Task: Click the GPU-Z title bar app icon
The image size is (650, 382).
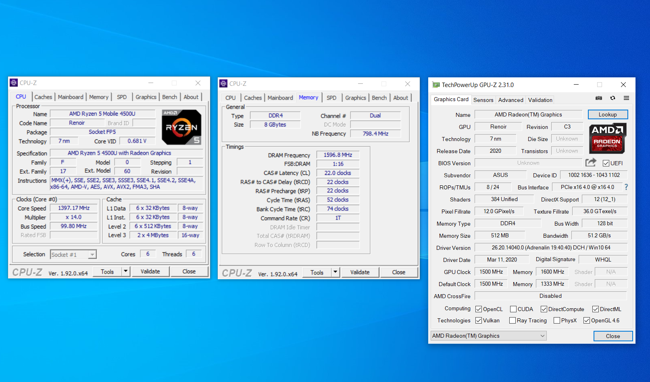Action: (436, 85)
